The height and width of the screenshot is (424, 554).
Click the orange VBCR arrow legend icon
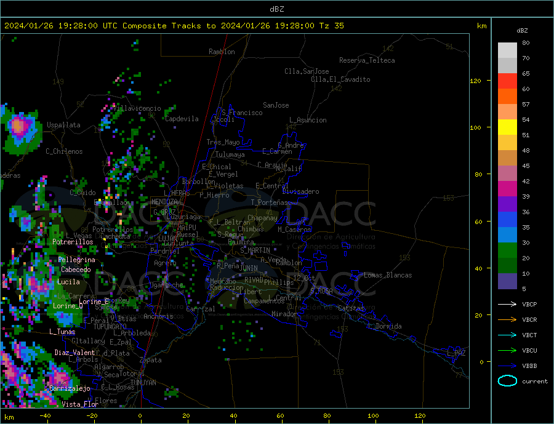pos(507,320)
